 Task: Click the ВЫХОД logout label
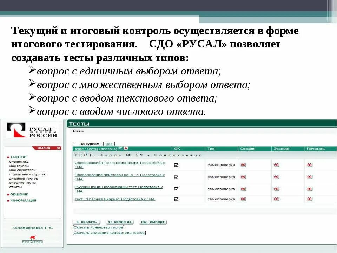pyautogui.click(x=44, y=148)
